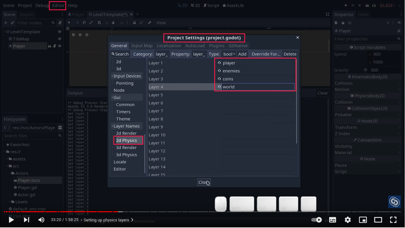Open the Node tab beside Inspector
The width and height of the screenshot is (405, 228).
click(x=363, y=15)
